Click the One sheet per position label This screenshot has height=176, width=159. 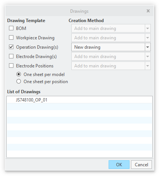[x=46, y=82]
